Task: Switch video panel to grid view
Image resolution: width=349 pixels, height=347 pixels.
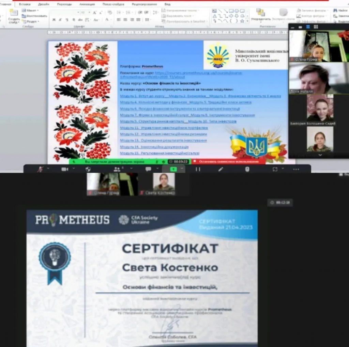Action: coord(316,27)
